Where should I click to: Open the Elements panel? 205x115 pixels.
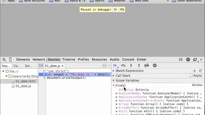point(23,59)
